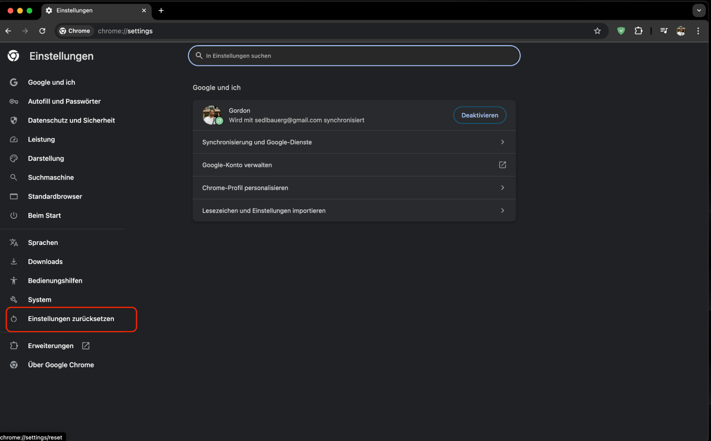
Task: Open the Extensions puzzle icon in toolbar
Action: [638, 31]
